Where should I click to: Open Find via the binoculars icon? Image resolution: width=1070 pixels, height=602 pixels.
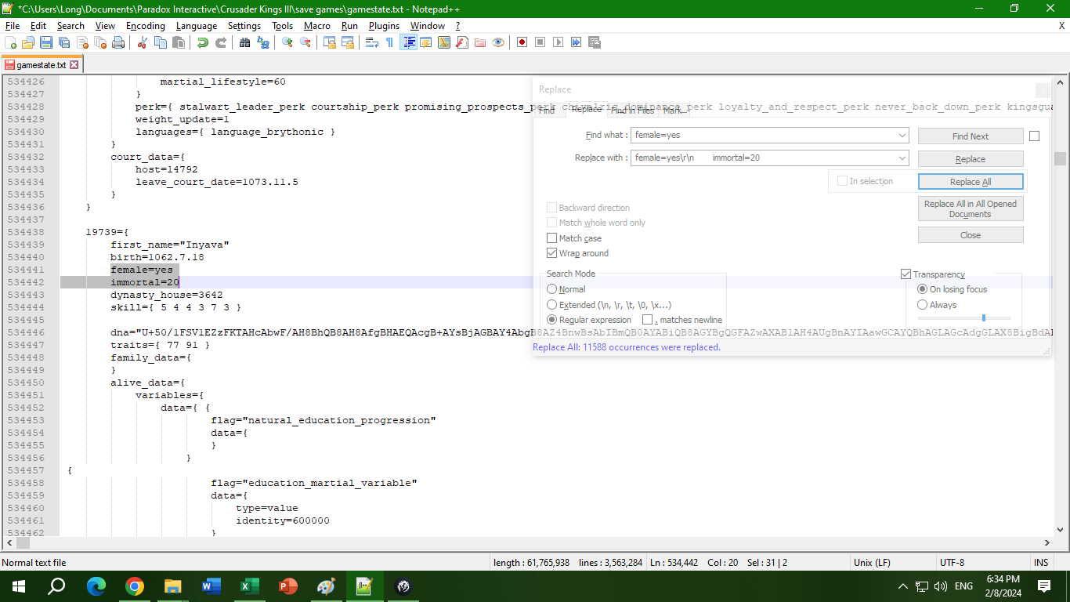pyautogui.click(x=244, y=42)
